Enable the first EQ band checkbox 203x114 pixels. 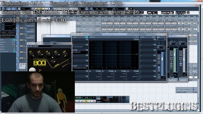(x=90, y=71)
